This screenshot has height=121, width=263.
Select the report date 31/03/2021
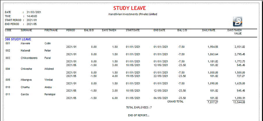click(x=34, y=12)
